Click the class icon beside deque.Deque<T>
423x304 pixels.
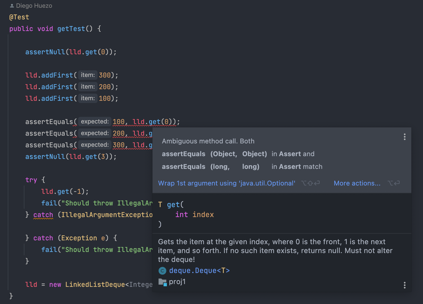(x=162, y=271)
